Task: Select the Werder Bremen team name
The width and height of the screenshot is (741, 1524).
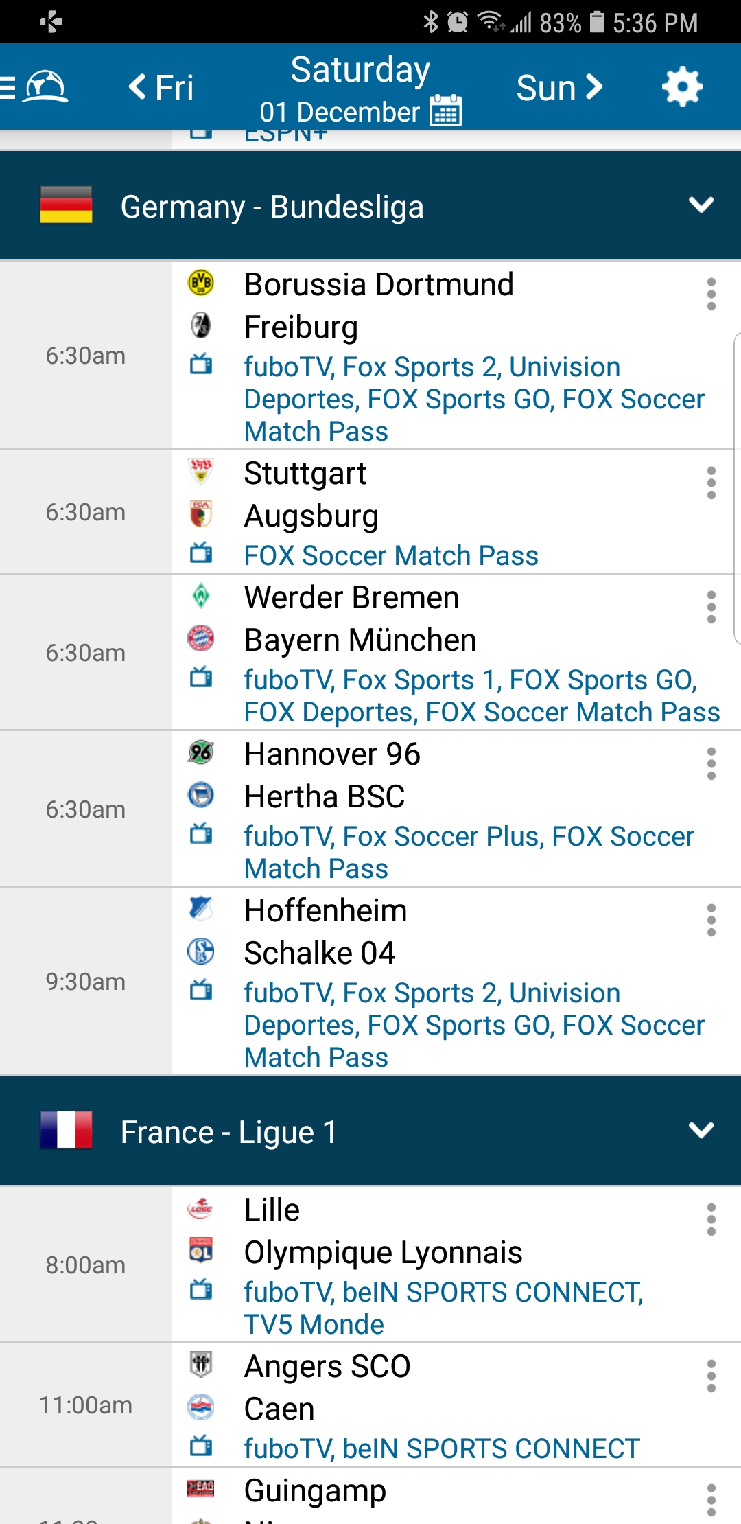Action: [351, 598]
